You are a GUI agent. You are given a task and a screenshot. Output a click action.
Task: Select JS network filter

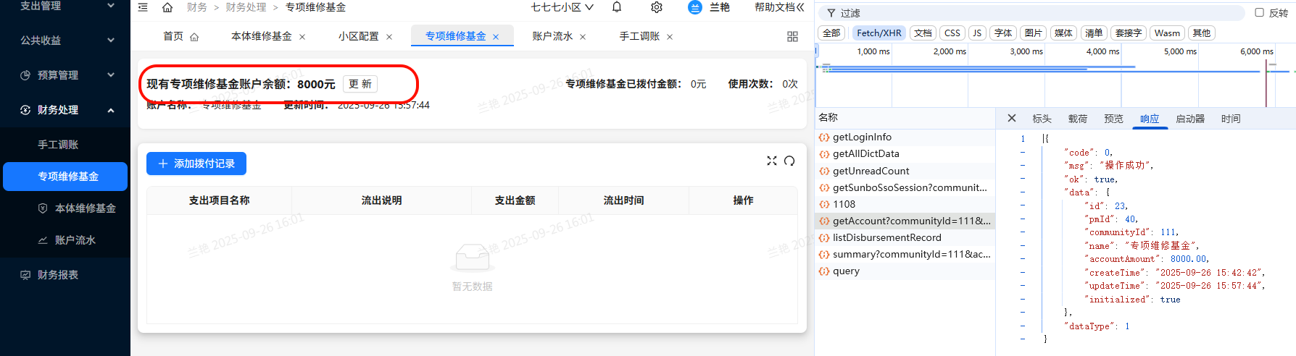click(977, 33)
